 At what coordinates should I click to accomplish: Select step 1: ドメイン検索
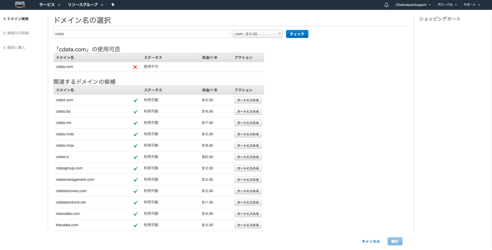click(x=16, y=19)
